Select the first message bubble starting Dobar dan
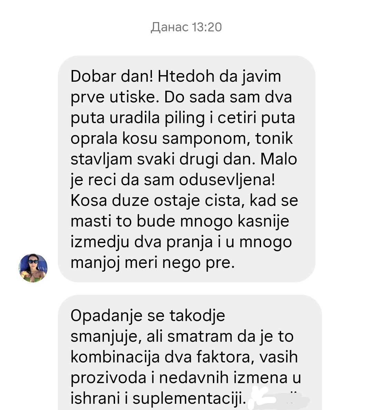 (x=187, y=169)
